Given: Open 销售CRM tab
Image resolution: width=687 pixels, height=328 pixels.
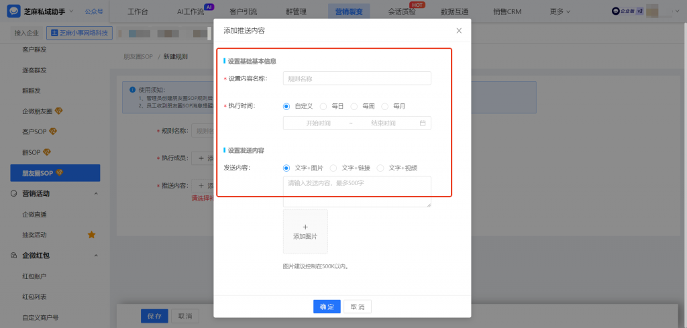Looking at the screenshot, I should (x=507, y=12).
